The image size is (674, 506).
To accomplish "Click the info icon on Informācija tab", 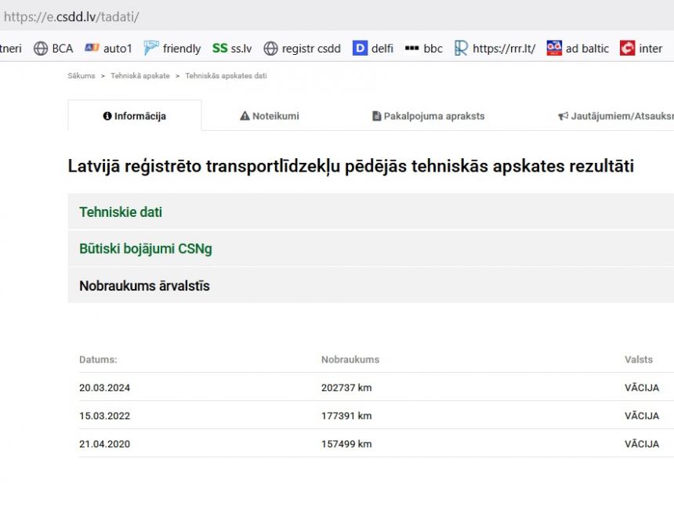I will click(107, 116).
